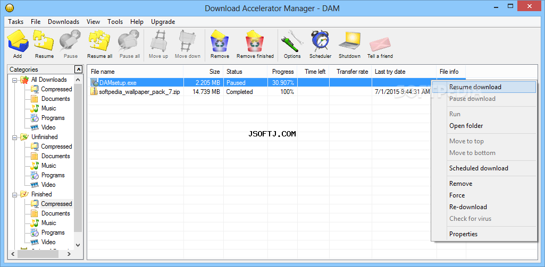Click the Remove finished red bin icon
This screenshot has height=267, width=545.
pos(255,41)
